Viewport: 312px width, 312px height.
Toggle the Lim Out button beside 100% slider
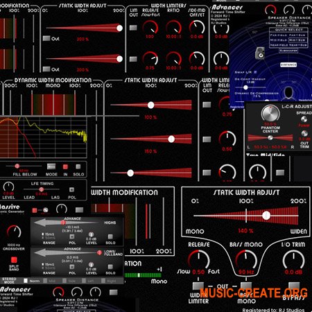coord(207,105)
